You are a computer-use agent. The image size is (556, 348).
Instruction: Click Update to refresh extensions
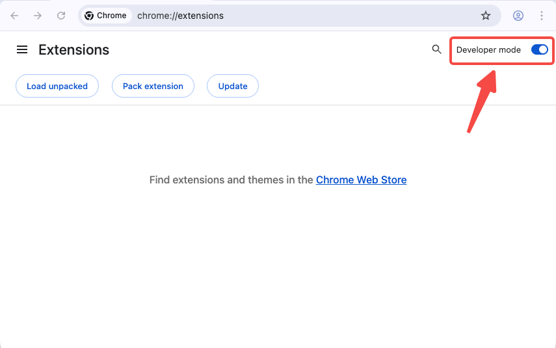(x=233, y=86)
